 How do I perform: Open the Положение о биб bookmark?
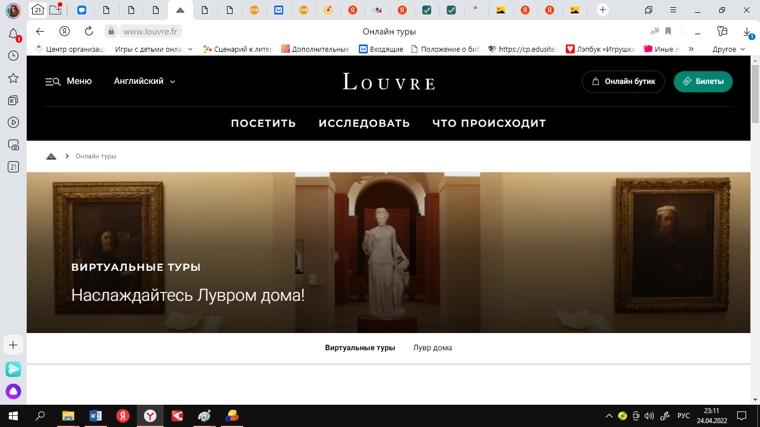446,49
